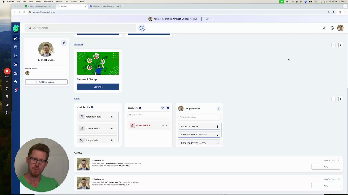Image resolution: width=348 pixels, height=195 pixels.
Task: Open the Vault section link
Action: [77, 99]
